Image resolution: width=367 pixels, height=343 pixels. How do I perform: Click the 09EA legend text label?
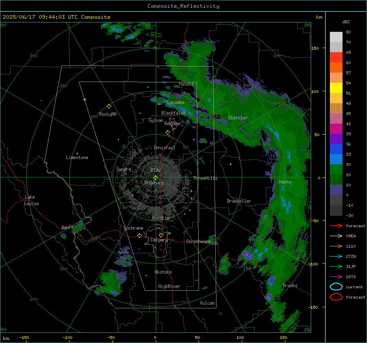(351, 236)
